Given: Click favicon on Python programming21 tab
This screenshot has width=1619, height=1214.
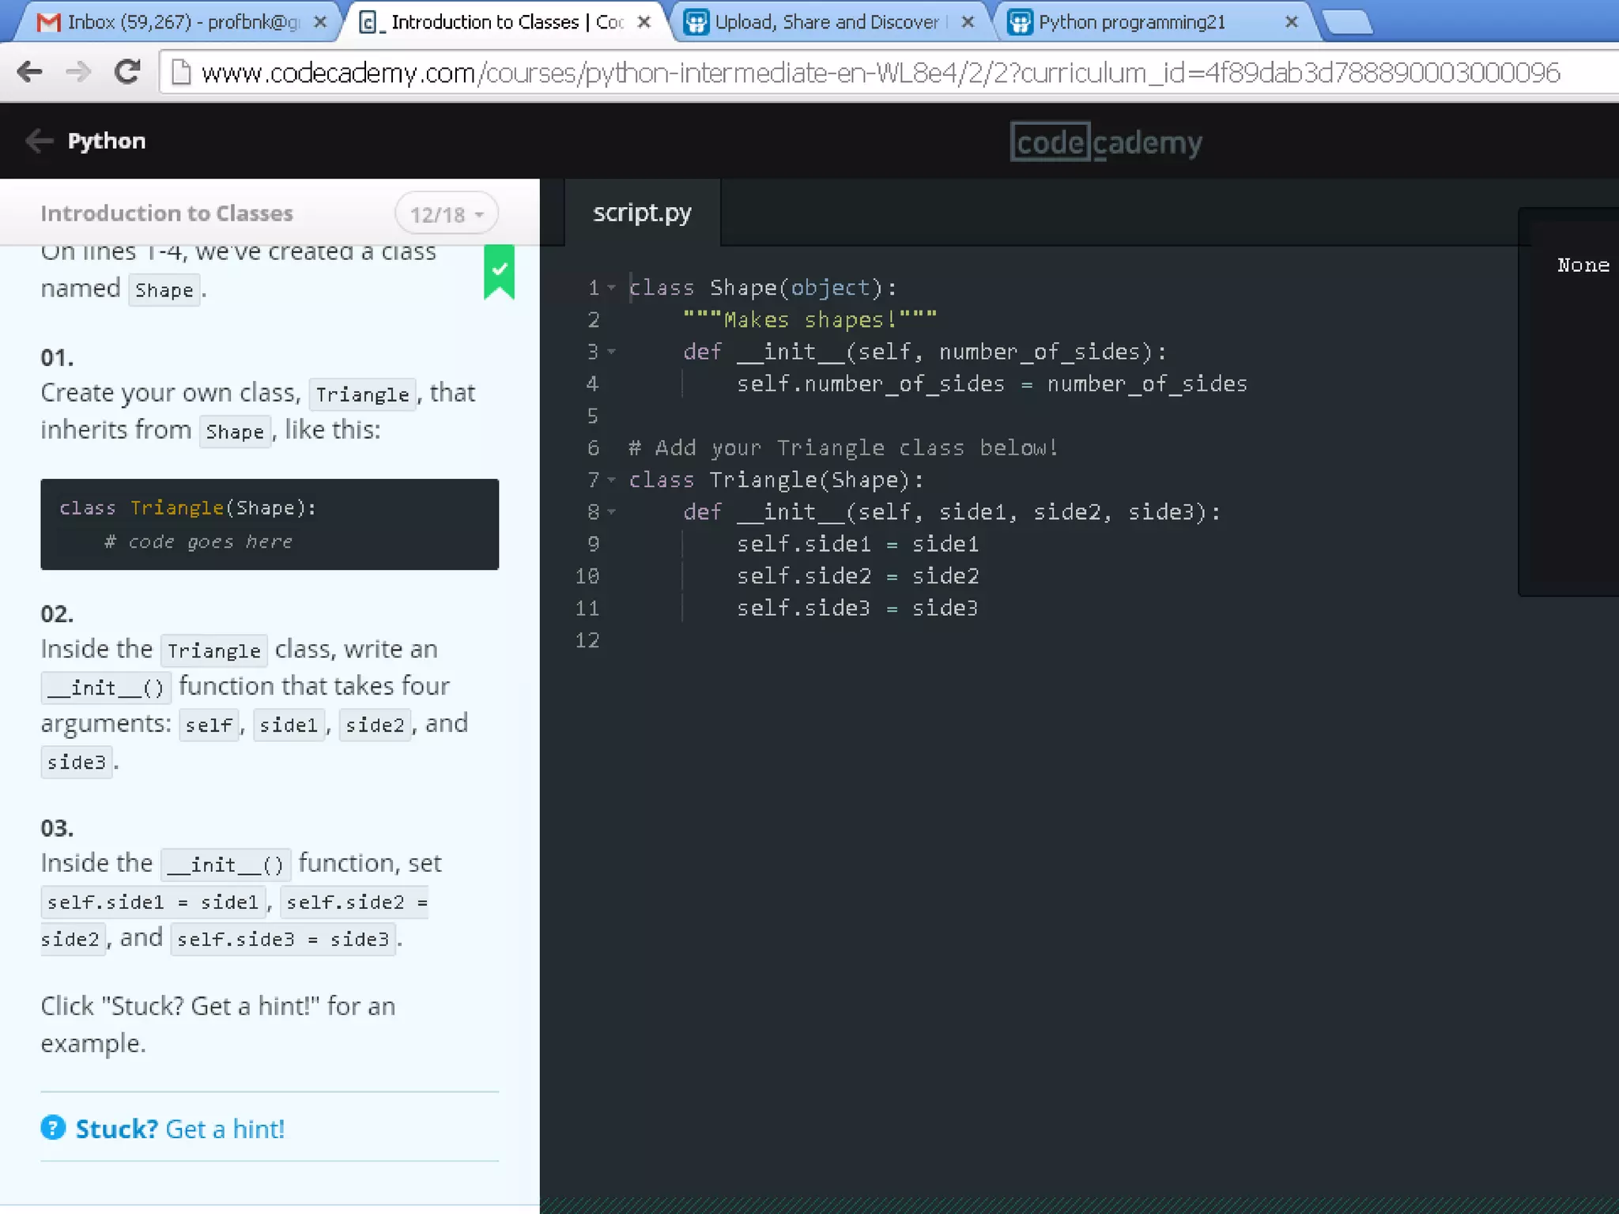Looking at the screenshot, I should [x=1021, y=22].
